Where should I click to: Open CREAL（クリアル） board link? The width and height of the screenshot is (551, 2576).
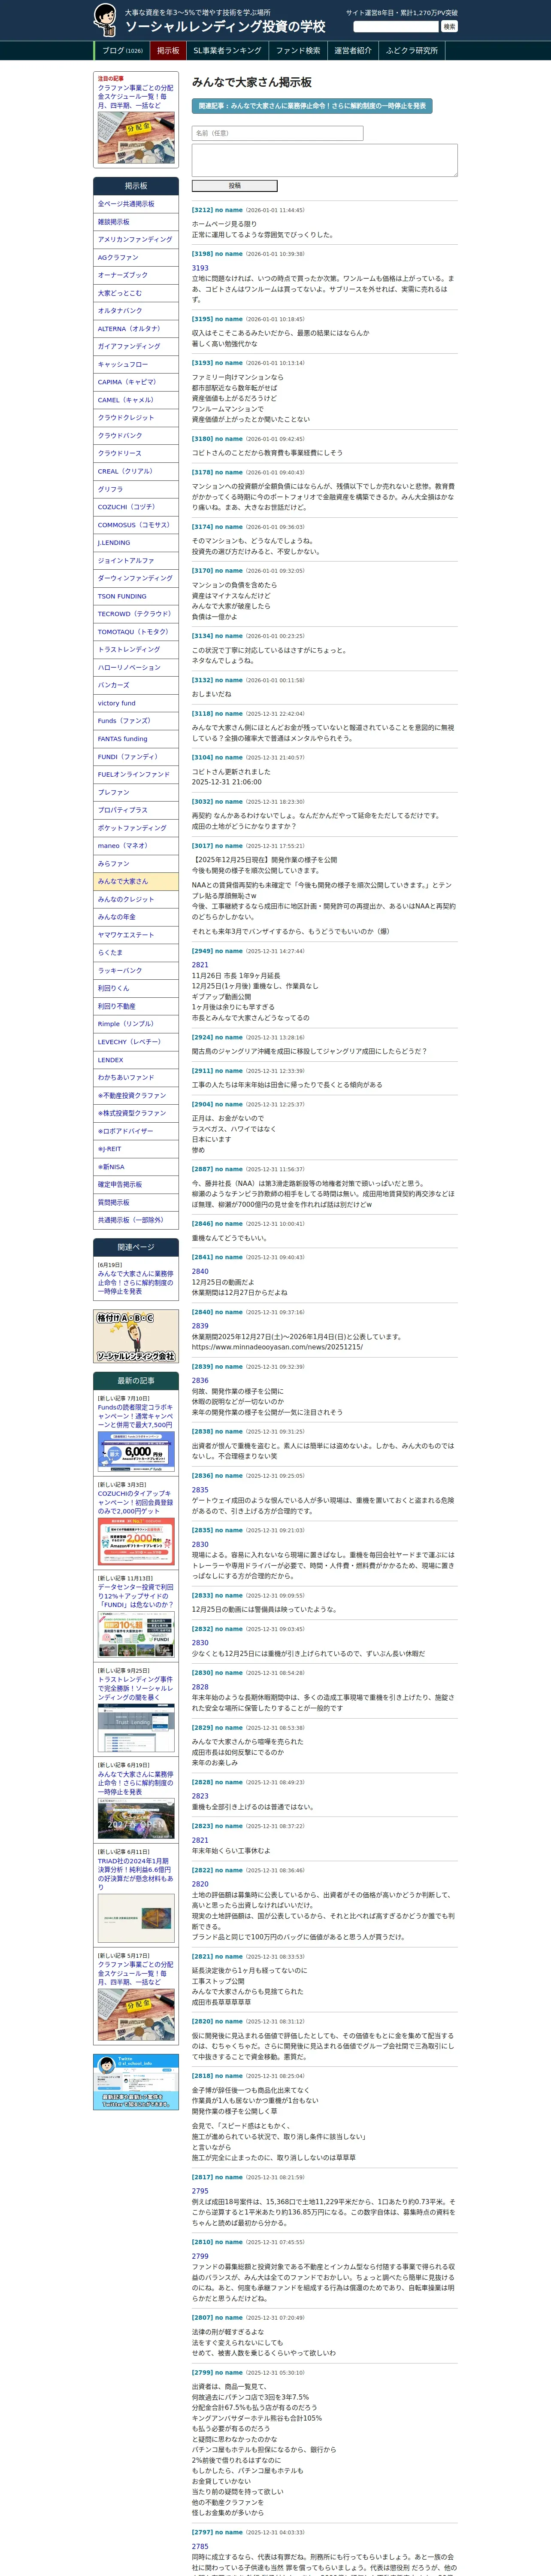pyautogui.click(x=136, y=471)
